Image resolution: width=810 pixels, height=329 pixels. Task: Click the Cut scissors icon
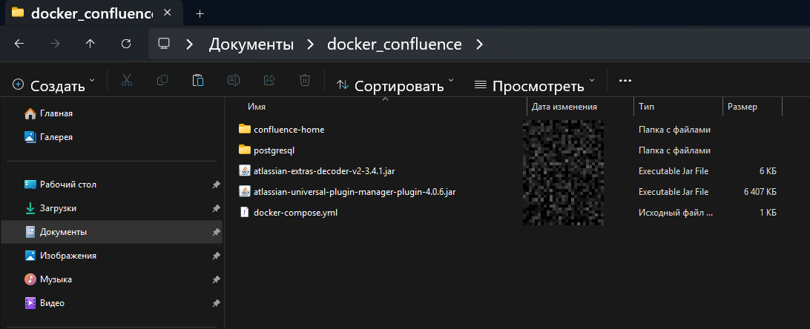pyautogui.click(x=127, y=81)
